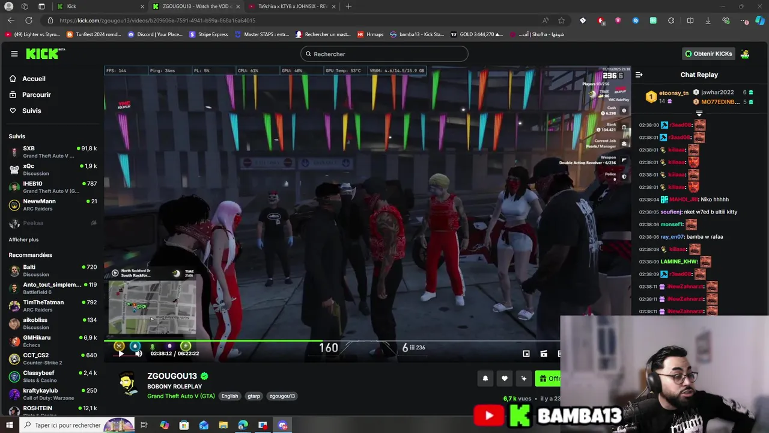The width and height of the screenshot is (769, 433).
Task: Click the Obtenir KICKs button
Action: point(709,54)
